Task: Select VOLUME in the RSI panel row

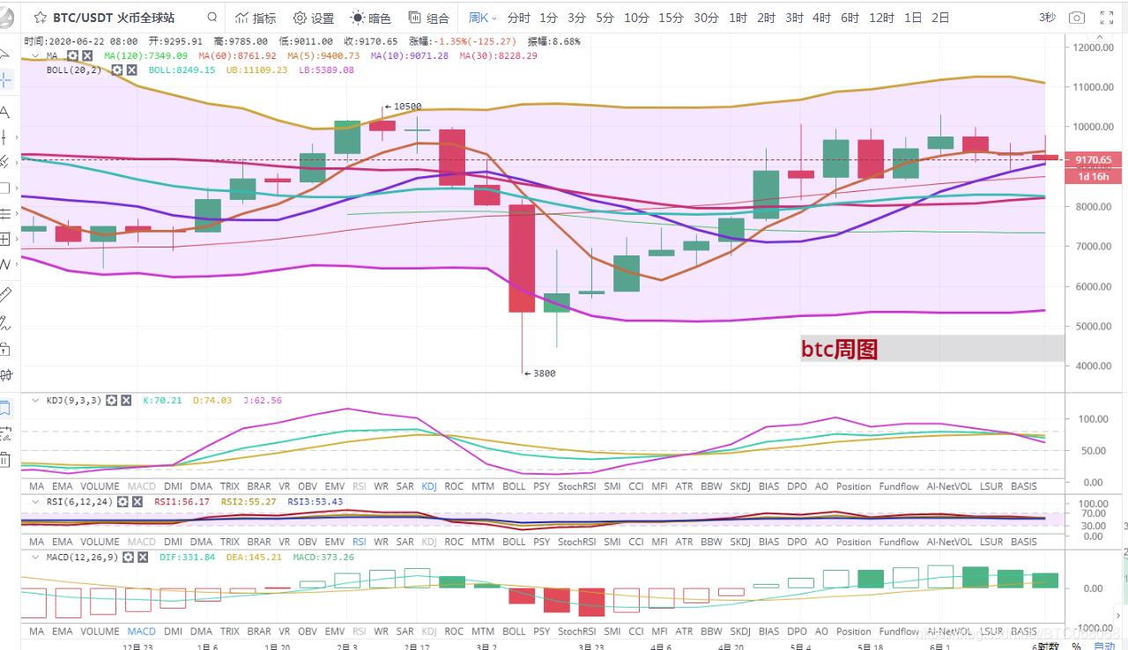Action: [100, 542]
